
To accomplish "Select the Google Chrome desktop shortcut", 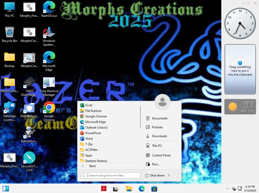I will [x=49, y=112].
